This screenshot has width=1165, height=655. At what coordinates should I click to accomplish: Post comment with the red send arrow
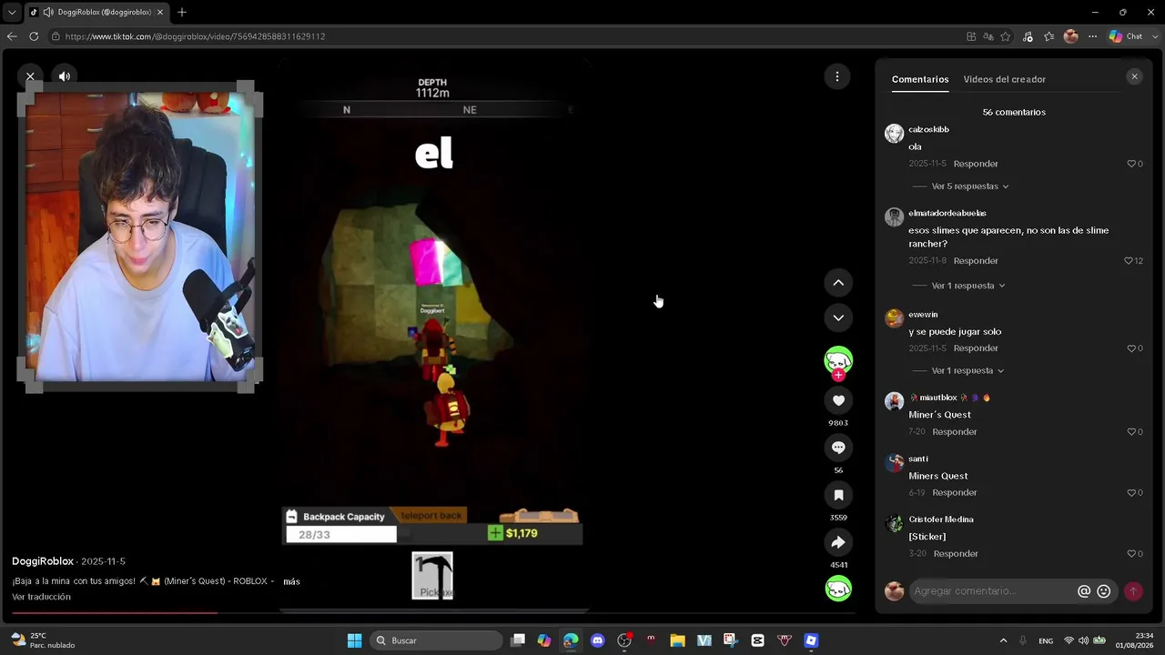click(x=1133, y=591)
